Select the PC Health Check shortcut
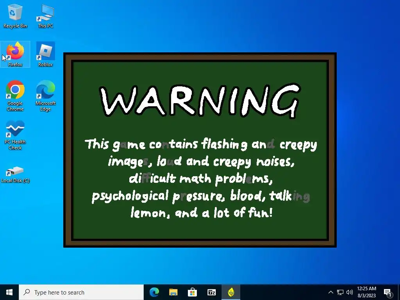Image resolution: width=400 pixels, height=300 pixels. (x=15, y=135)
